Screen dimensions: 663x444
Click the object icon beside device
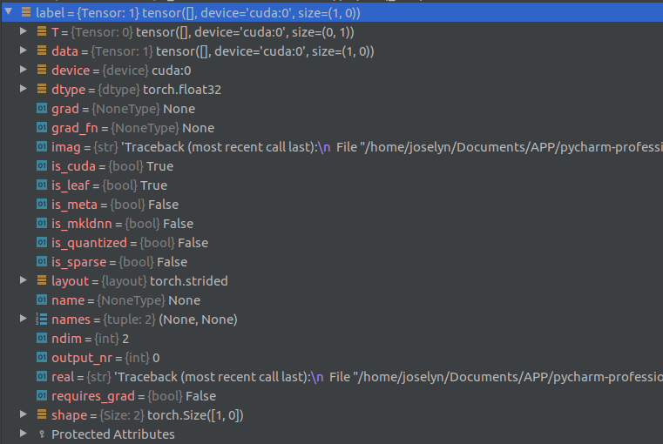click(42, 70)
